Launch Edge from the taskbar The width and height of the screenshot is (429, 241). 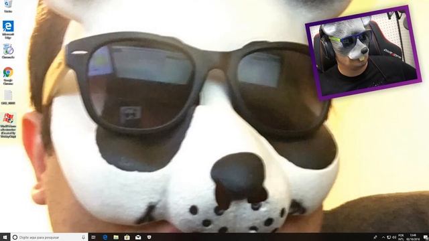coord(105,237)
